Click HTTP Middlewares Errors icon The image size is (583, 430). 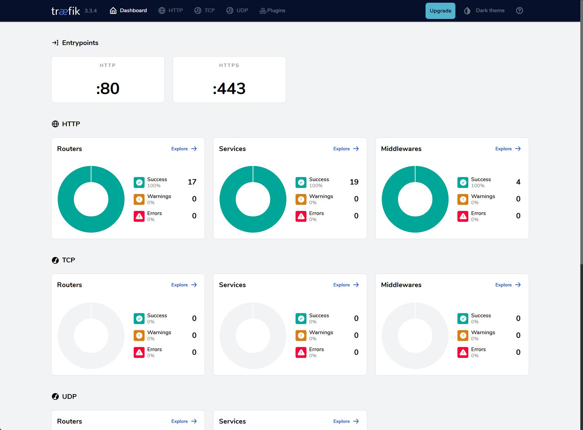(x=463, y=216)
